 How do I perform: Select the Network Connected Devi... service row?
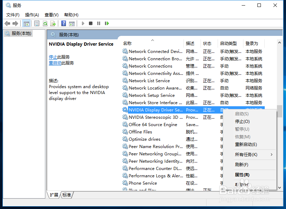coord(193,52)
